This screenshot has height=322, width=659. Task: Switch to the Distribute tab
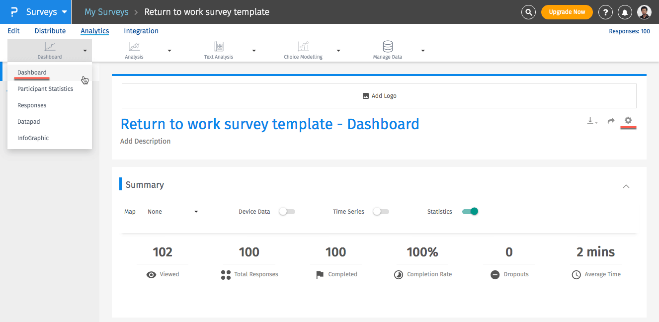50,31
